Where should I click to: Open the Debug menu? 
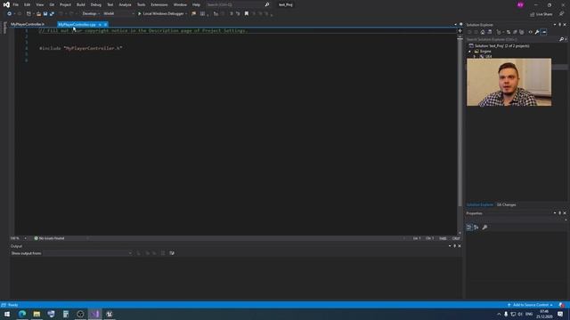click(96, 4)
